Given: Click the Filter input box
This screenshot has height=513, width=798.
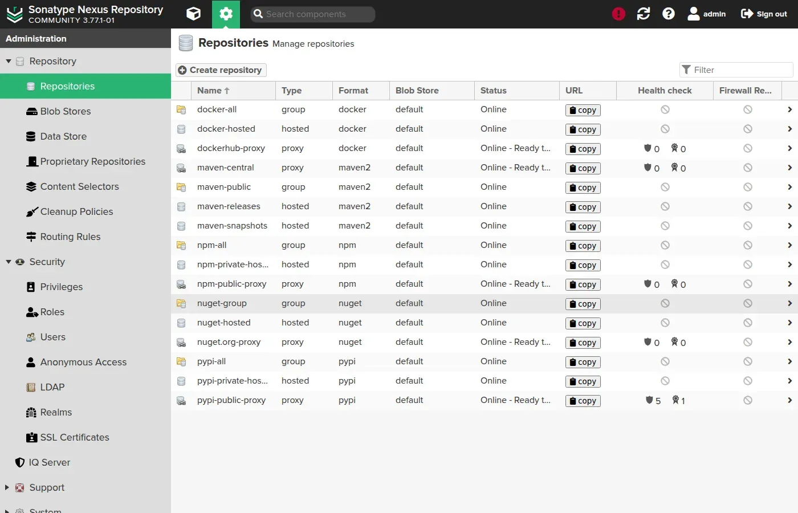Looking at the screenshot, I should click(736, 70).
